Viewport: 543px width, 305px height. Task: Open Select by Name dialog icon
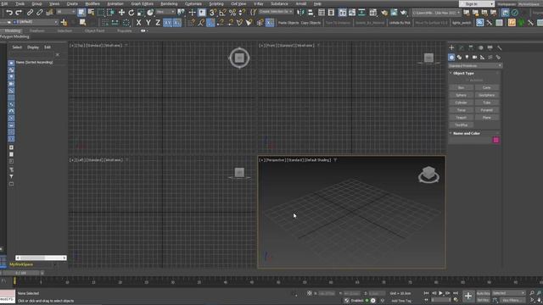(x=91, y=13)
